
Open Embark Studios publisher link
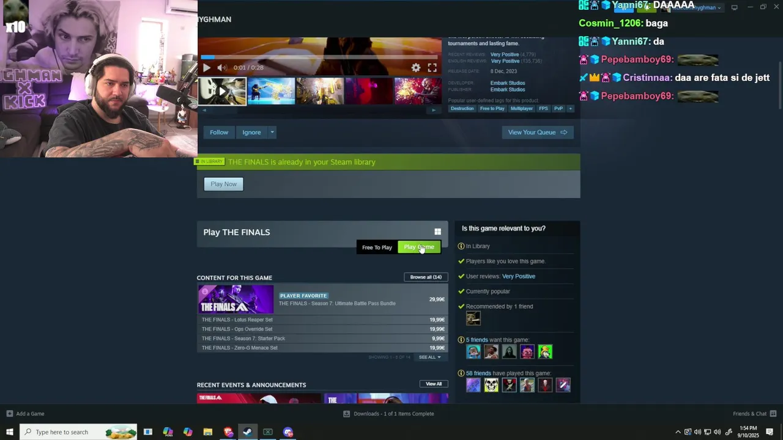(508, 90)
